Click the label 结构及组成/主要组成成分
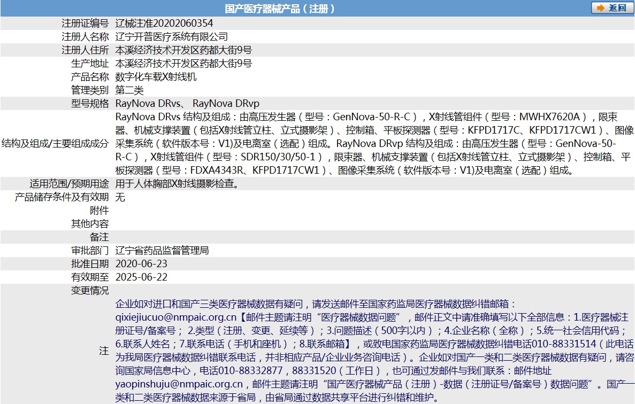 [55, 144]
